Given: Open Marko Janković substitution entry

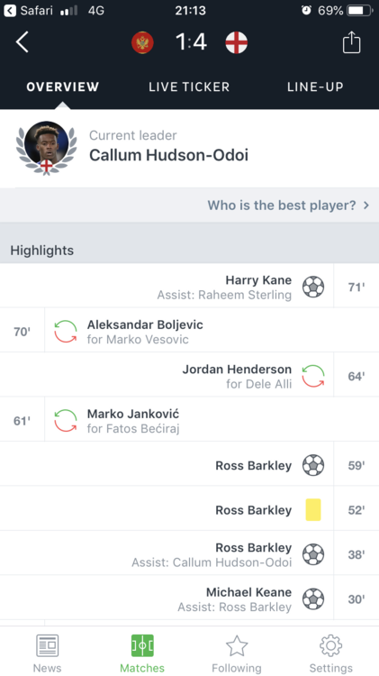Looking at the screenshot, I should coord(189,420).
